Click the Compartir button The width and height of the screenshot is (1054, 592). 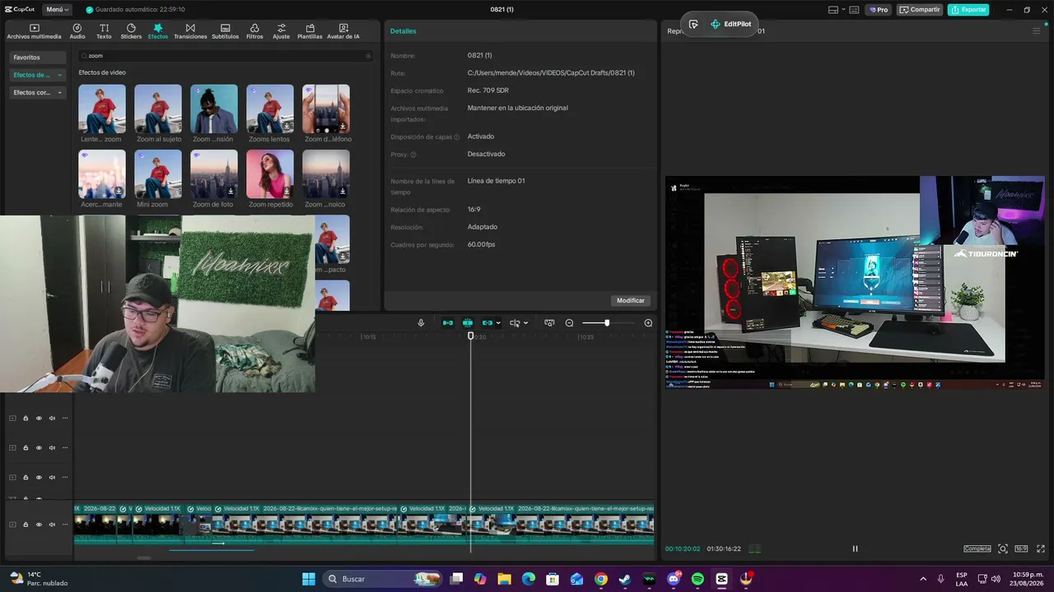tap(920, 10)
